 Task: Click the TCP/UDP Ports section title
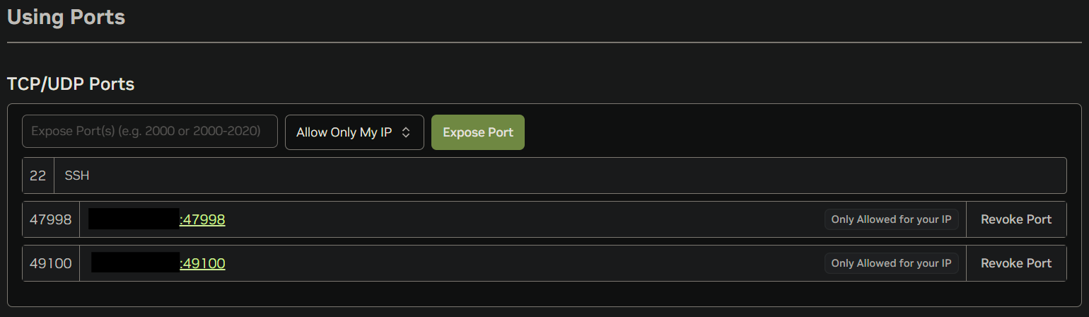tap(71, 84)
